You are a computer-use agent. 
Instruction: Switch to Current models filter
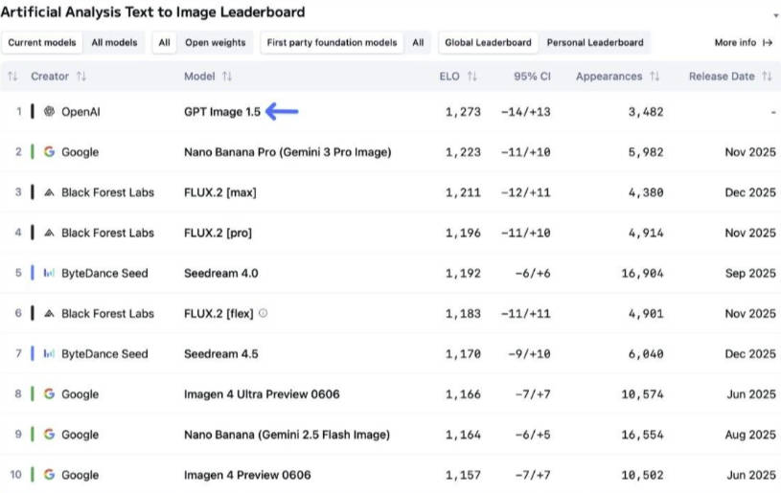point(40,43)
